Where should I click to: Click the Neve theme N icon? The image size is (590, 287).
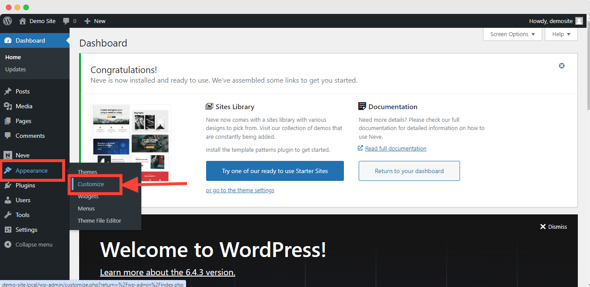coord(7,155)
